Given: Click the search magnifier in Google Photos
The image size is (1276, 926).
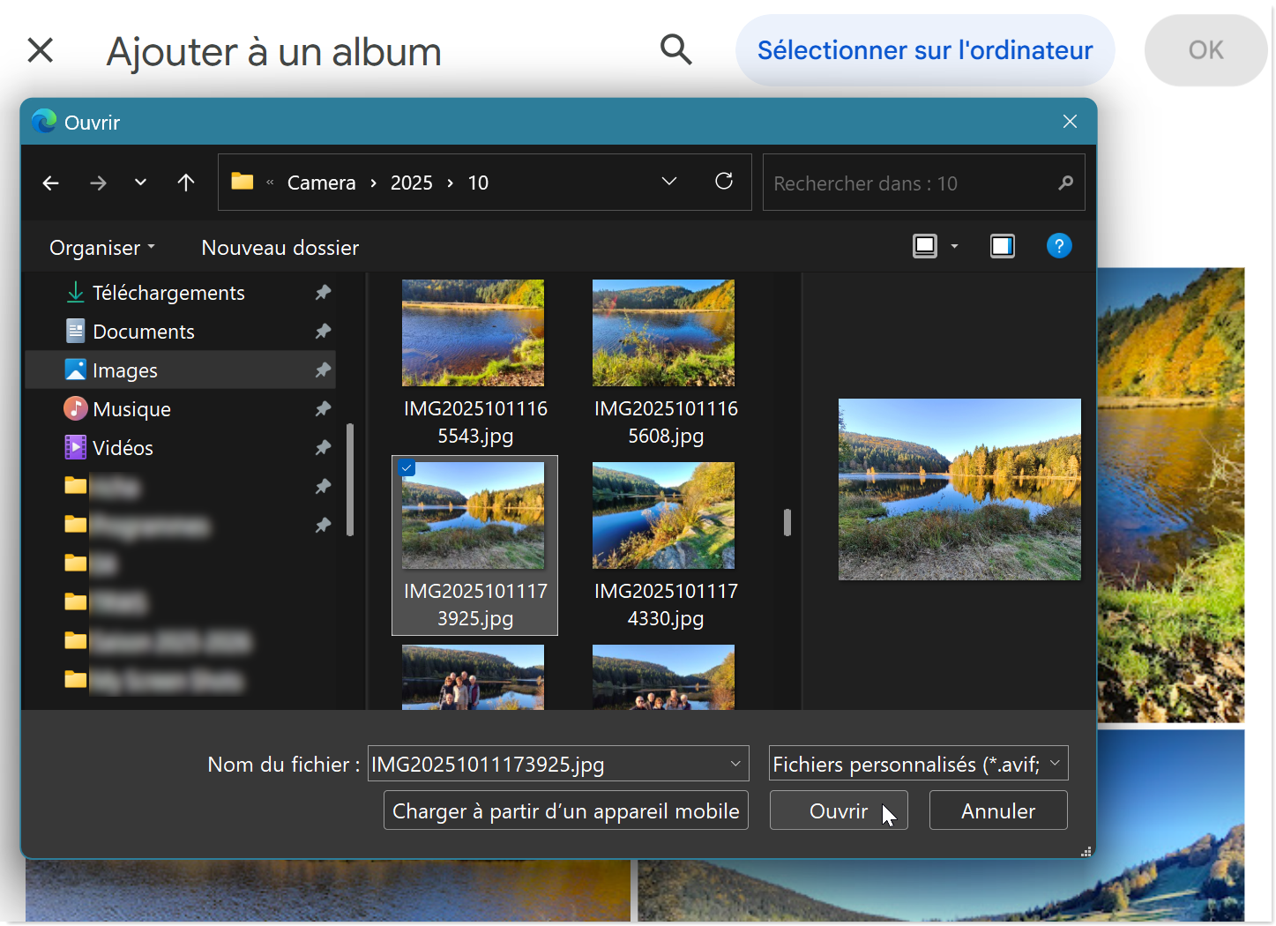Looking at the screenshot, I should click(x=675, y=50).
